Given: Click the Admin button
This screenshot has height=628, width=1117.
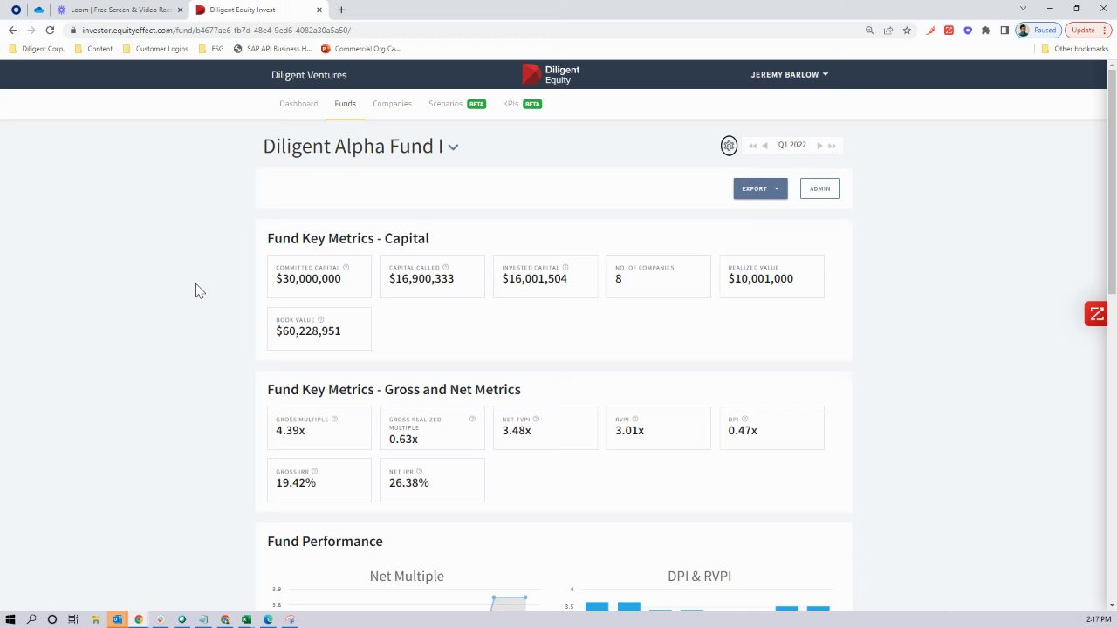Looking at the screenshot, I should tap(819, 188).
